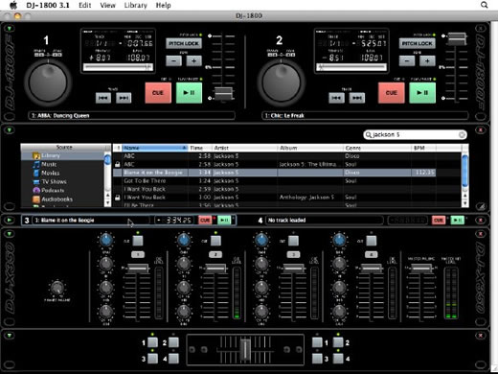Image resolution: width=498 pixels, height=374 pixels.
Task: Sort by the Time column header
Action: coord(200,148)
